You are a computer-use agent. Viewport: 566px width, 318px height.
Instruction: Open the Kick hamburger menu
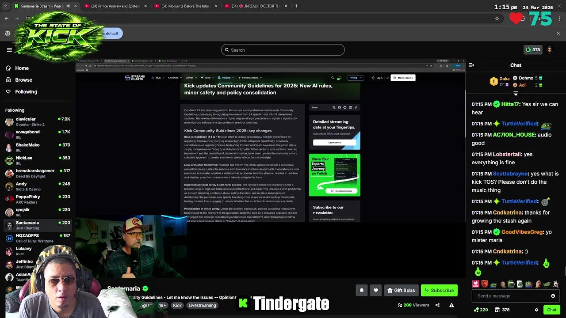point(9,50)
